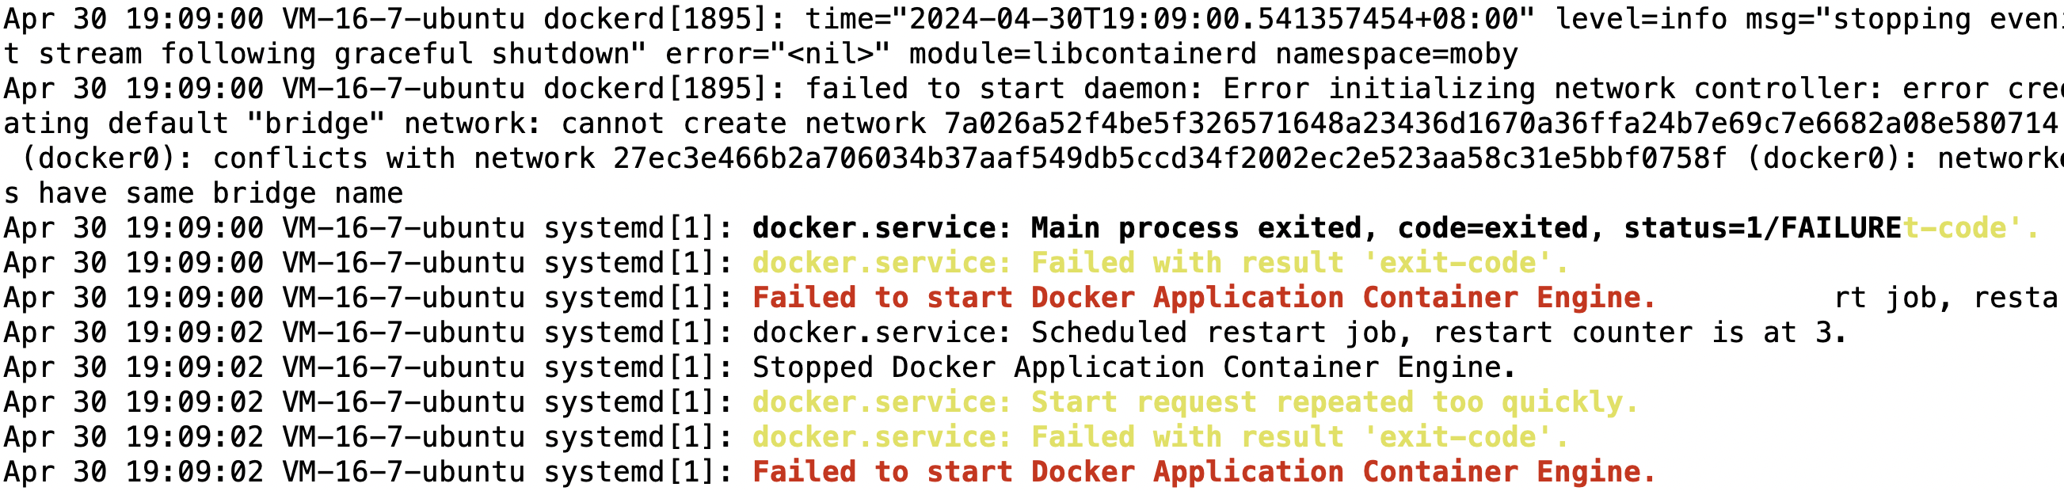
Task: Click the quoted word "bridge"
Action: click(316, 124)
